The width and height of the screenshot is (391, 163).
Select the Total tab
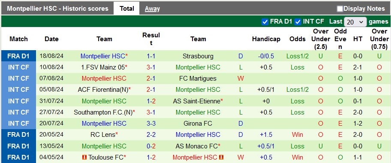126,9
